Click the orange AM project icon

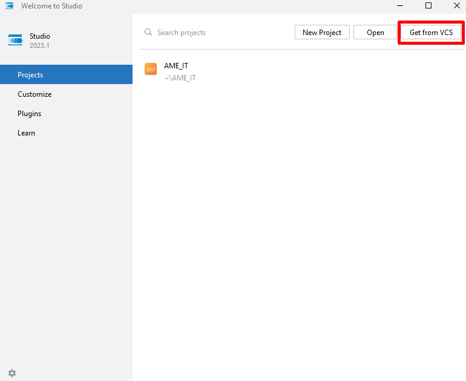(x=151, y=70)
